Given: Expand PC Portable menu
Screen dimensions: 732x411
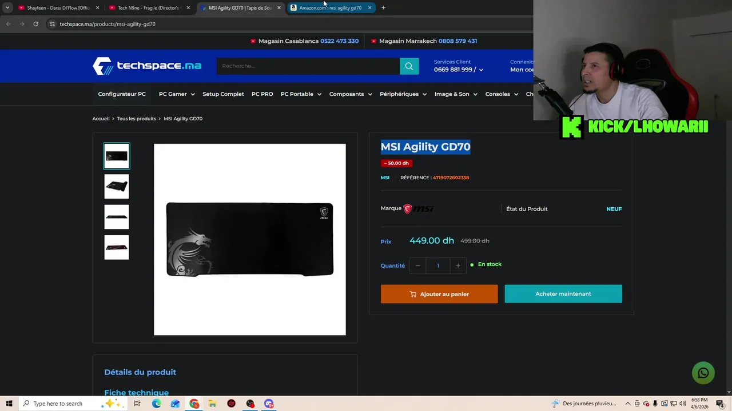Looking at the screenshot, I should coord(301,94).
